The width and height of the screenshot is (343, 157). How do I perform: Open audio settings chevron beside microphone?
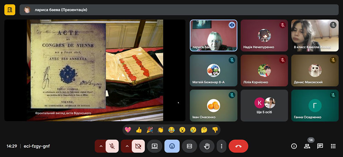click(x=100, y=146)
